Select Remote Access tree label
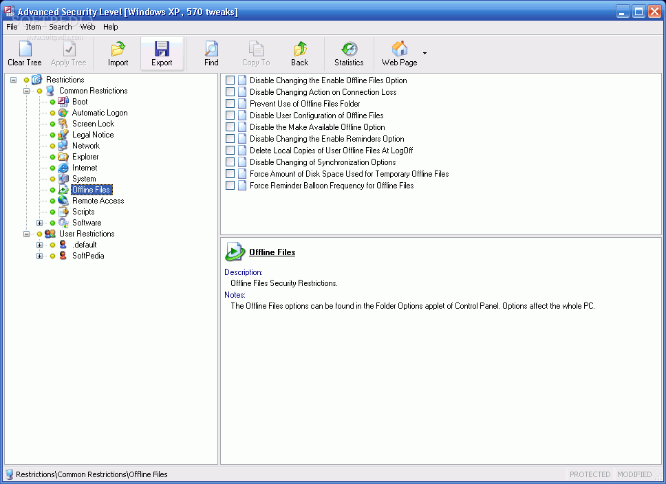The height and width of the screenshot is (484, 666). [98, 201]
